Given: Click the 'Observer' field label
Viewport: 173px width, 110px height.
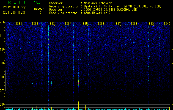Looking at the screenshot, I should point(56,3).
